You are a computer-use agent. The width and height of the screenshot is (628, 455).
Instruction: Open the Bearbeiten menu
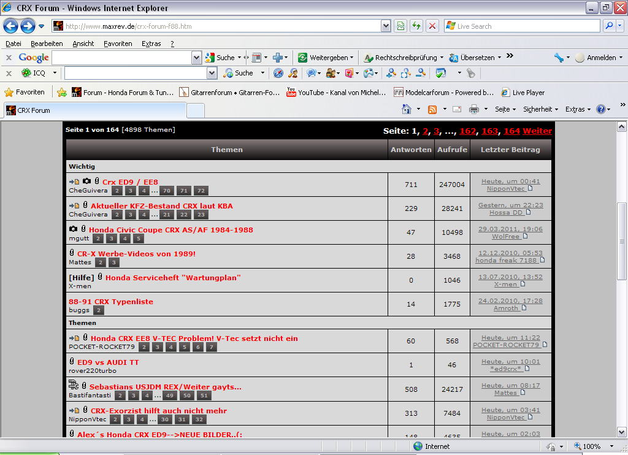pos(47,44)
